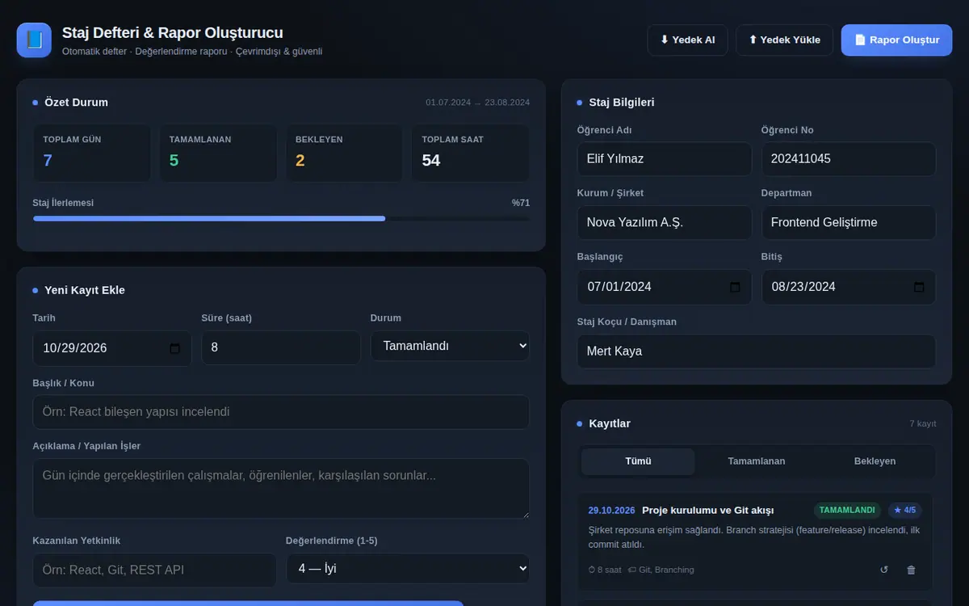969x606 pixels.
Task: Click the "01.07.2024 – 23.08.2024" date range text
Action: tap(478, 103)
